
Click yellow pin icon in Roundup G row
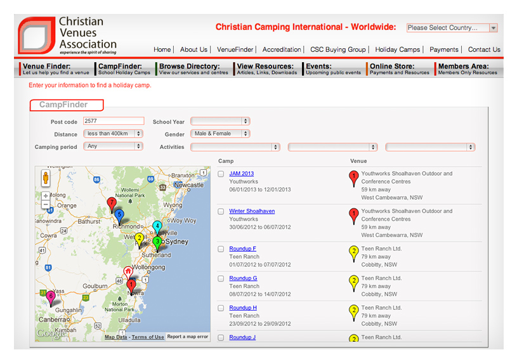[354, 283]
